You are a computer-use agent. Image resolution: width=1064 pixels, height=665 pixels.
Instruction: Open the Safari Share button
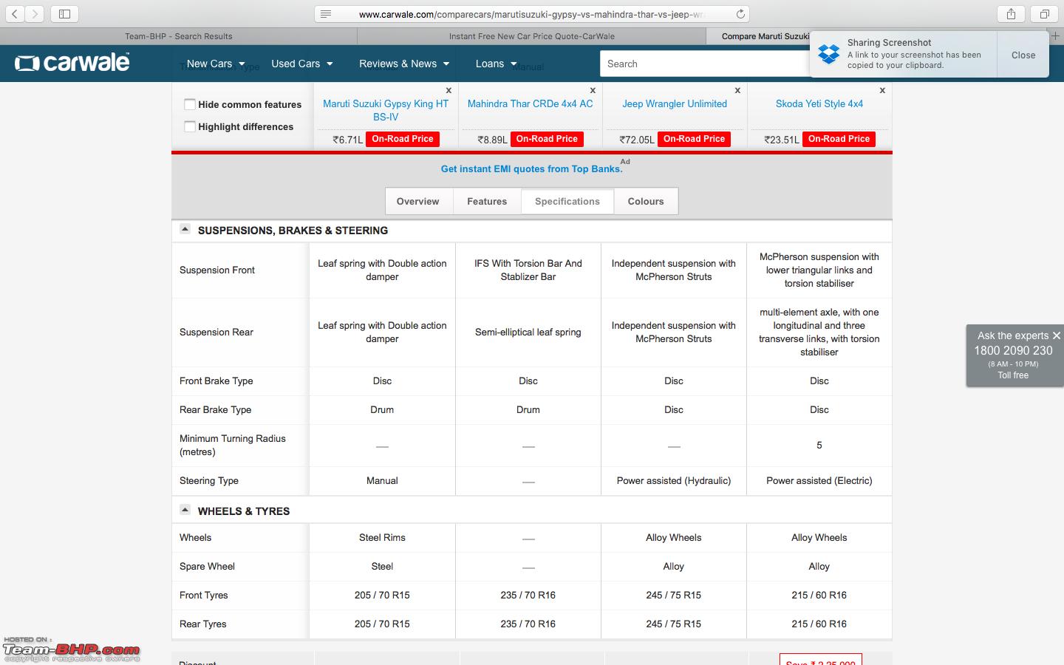[1011, 14]
